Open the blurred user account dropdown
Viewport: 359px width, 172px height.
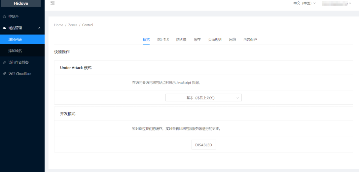336,3
